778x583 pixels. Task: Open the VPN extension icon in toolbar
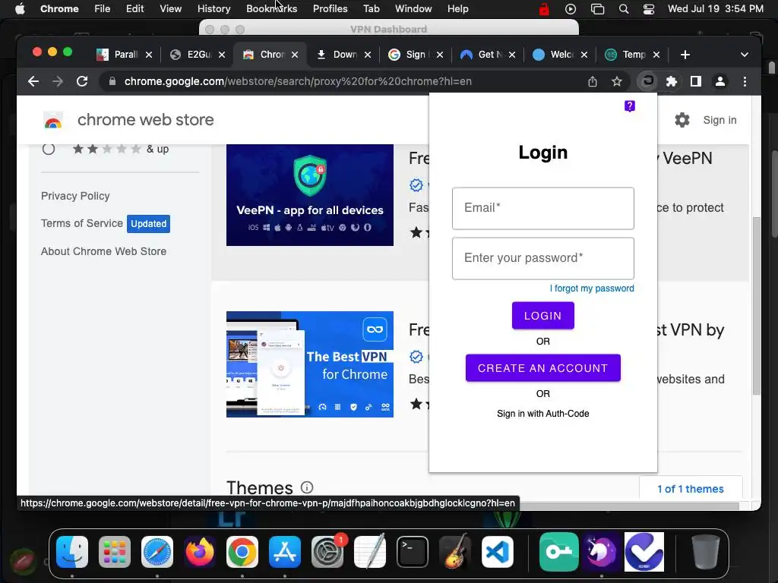pyautogui.click(x=647, y=81)
